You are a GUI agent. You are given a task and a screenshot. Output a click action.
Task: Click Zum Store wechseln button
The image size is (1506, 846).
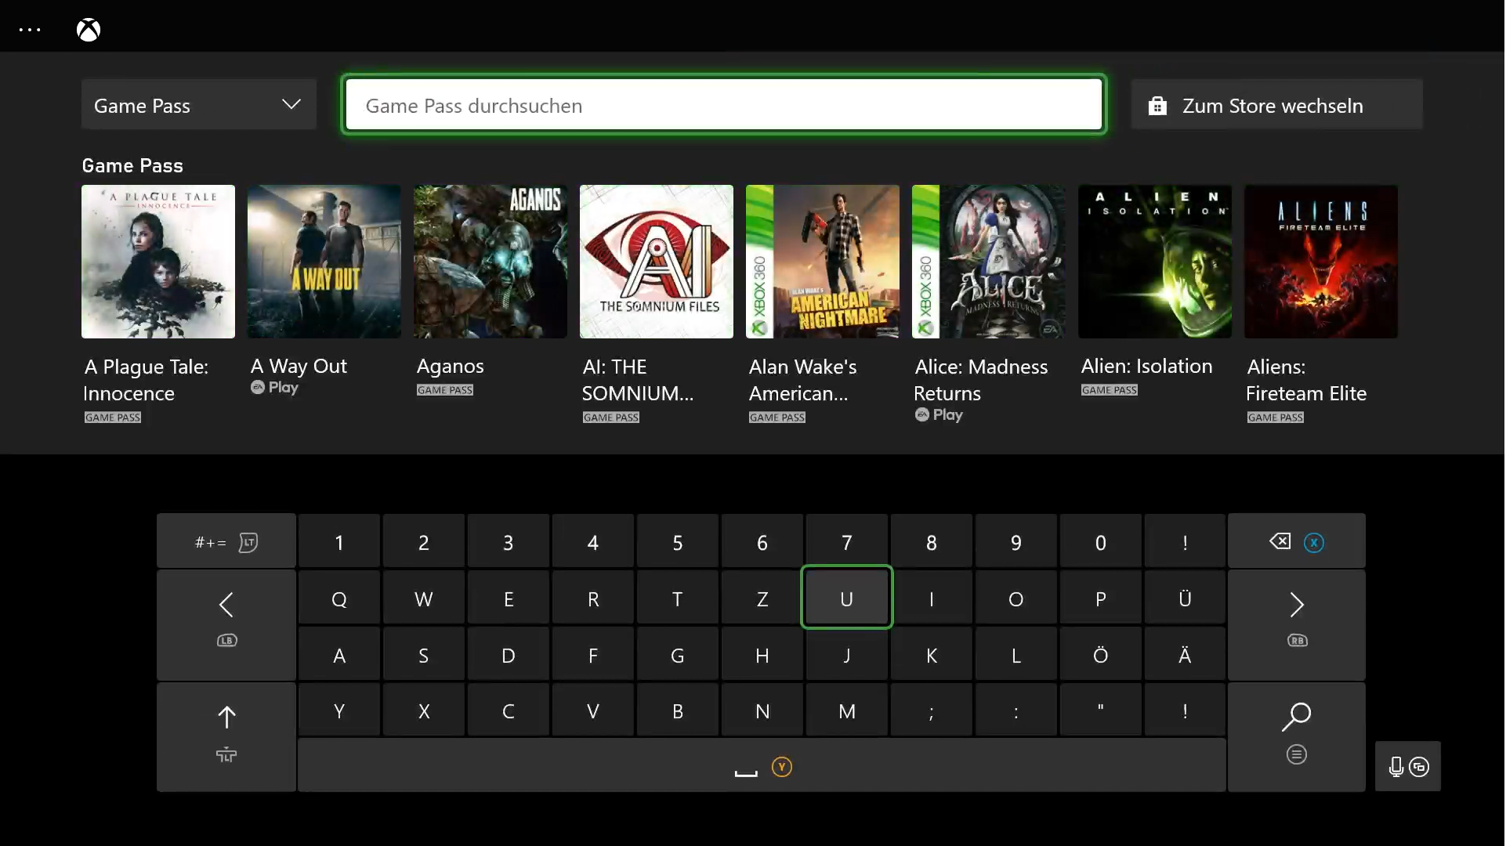pos(1276,105)
